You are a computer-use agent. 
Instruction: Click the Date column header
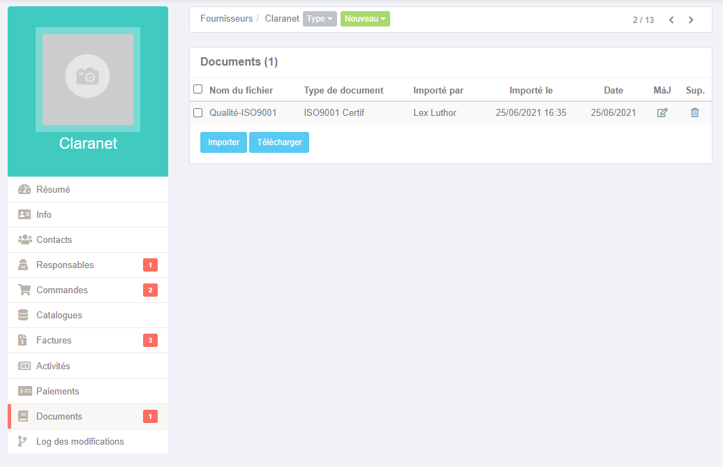coord(613,90)
